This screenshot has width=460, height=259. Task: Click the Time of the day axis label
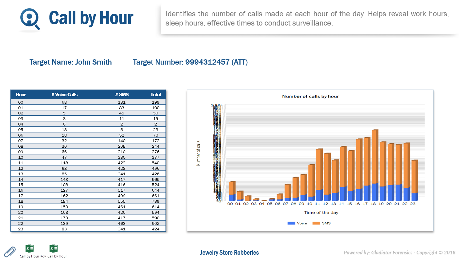[321, 213]
